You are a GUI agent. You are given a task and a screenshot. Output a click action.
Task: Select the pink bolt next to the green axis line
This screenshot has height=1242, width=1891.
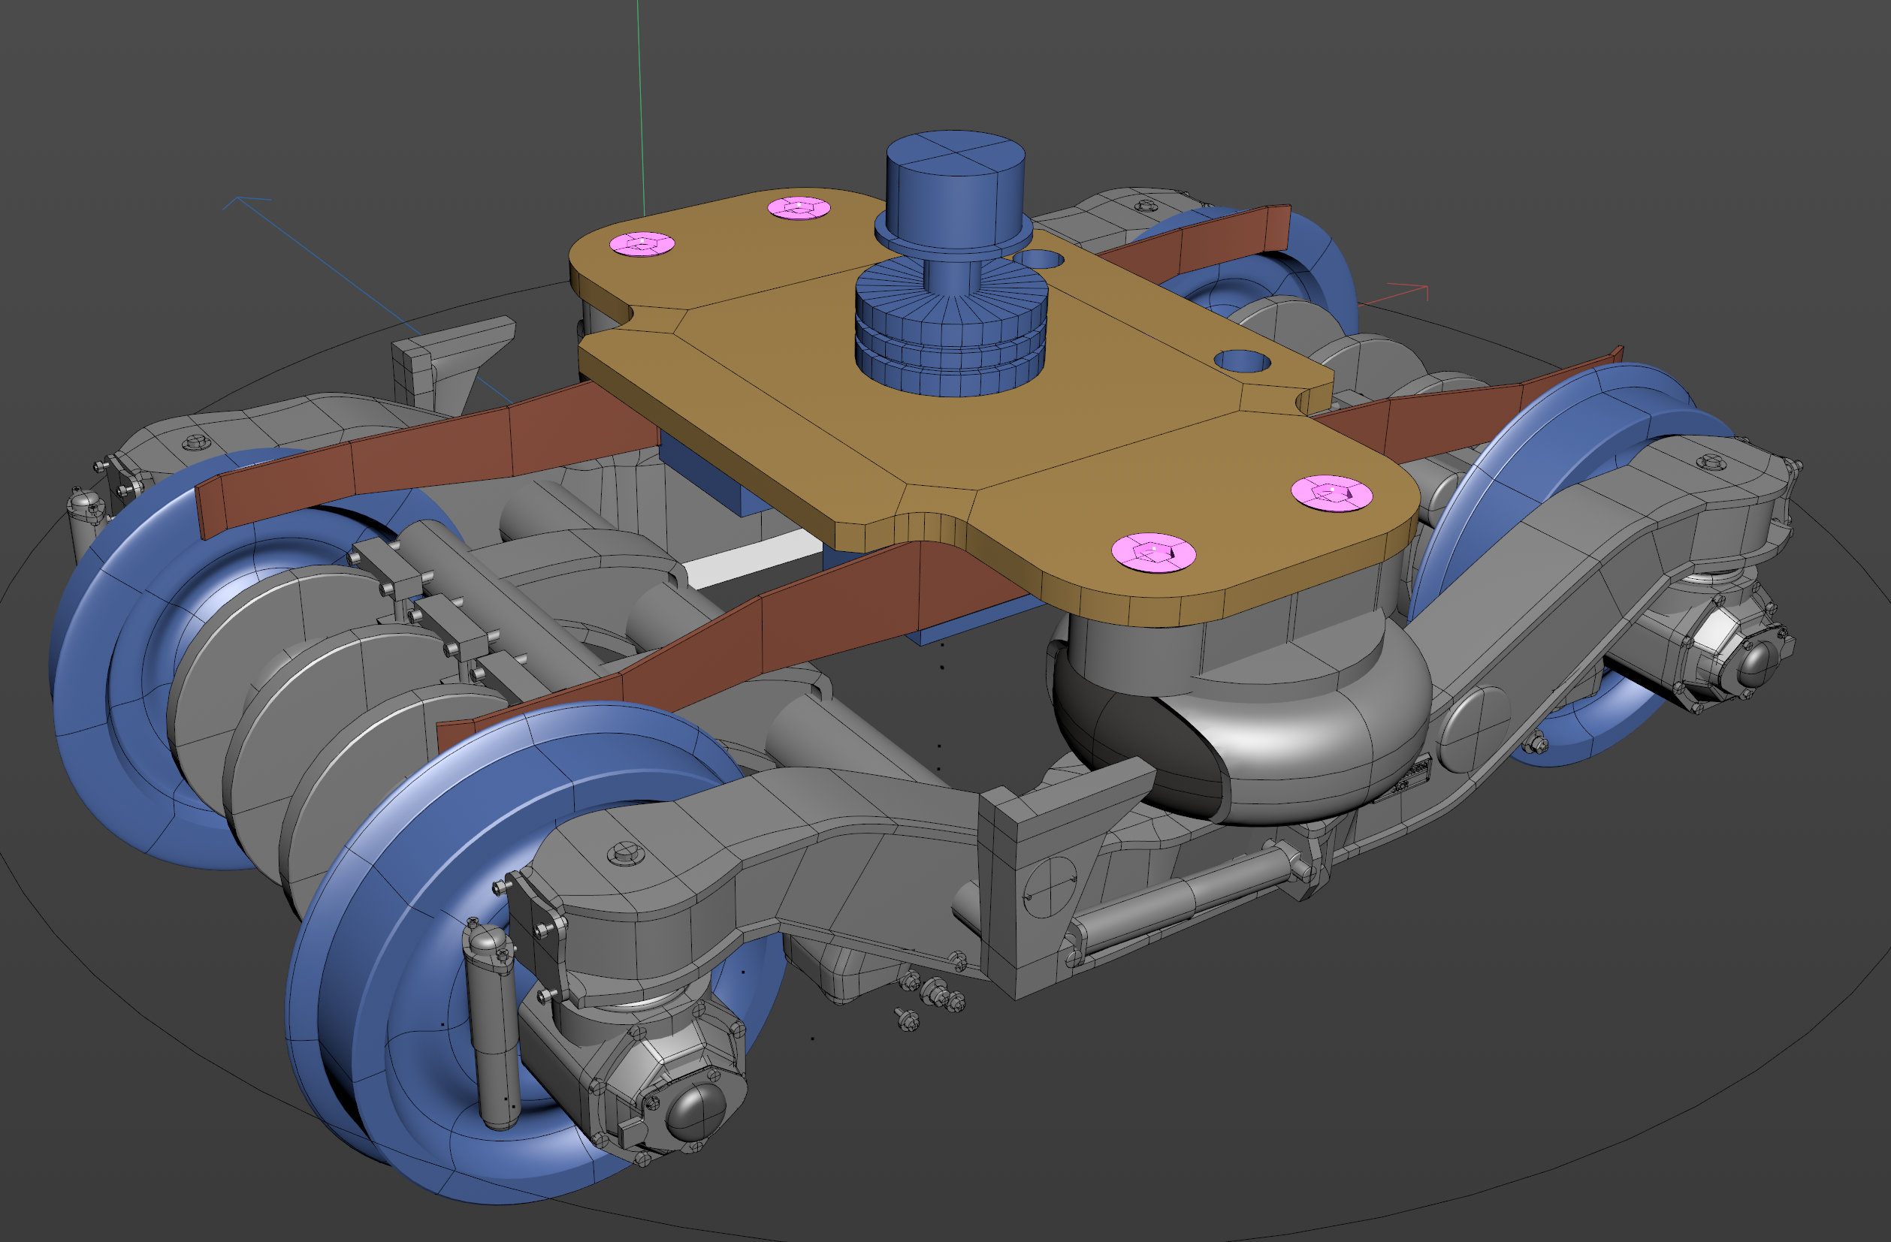click(642, 243)
